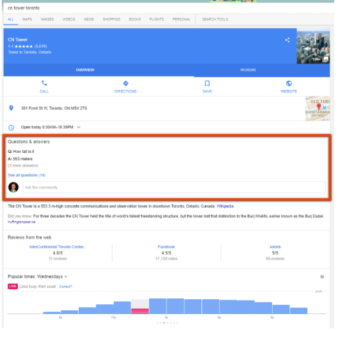The image size is (341, 340).
Task: Switch to the VIDEOS tab
Action: tap(69, 19)
